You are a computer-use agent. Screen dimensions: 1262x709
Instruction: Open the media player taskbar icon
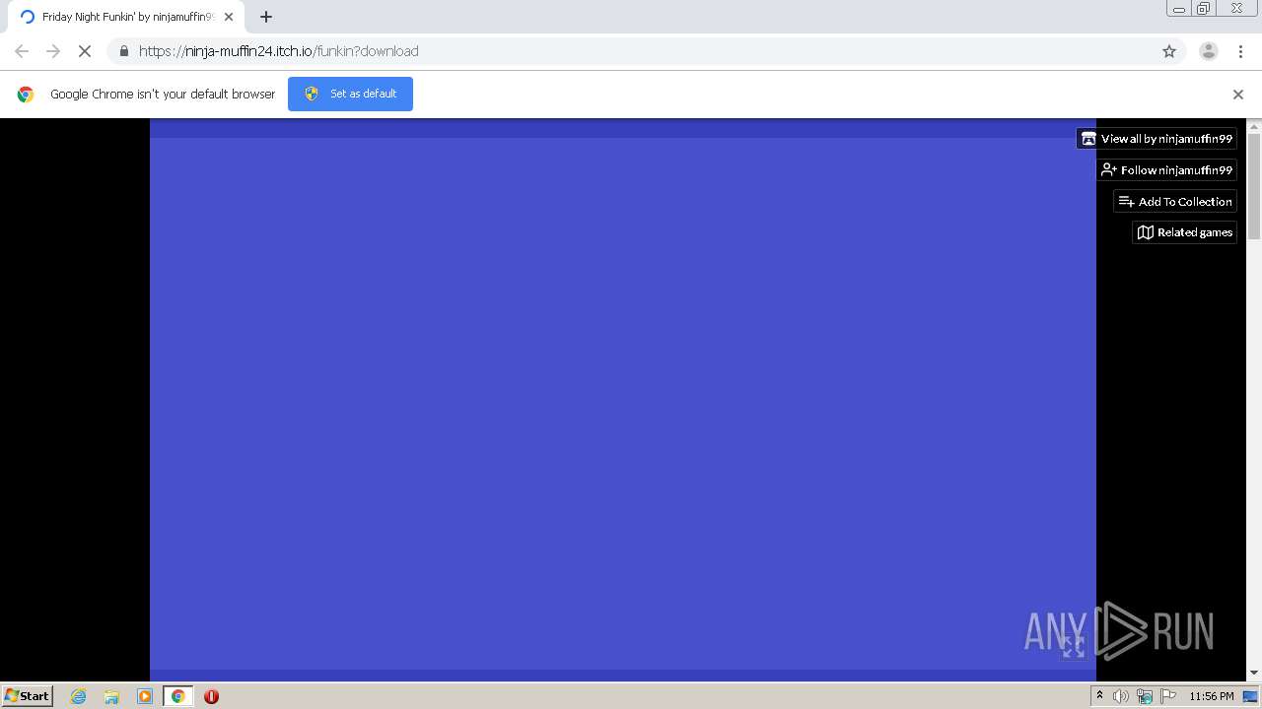click(x=145, y=696)
